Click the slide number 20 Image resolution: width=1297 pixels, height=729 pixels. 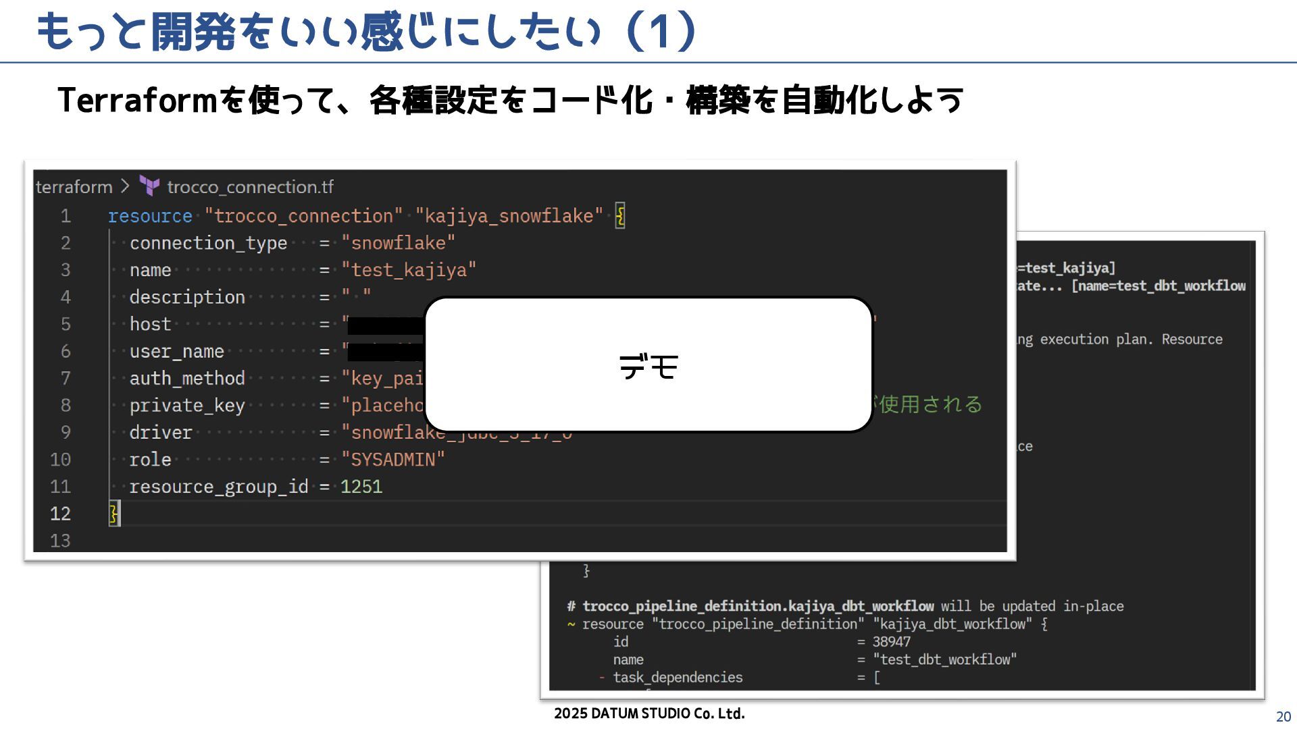1283,717
